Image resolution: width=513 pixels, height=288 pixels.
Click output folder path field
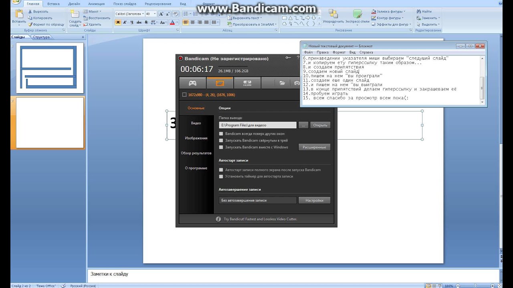tap(258, 125)
